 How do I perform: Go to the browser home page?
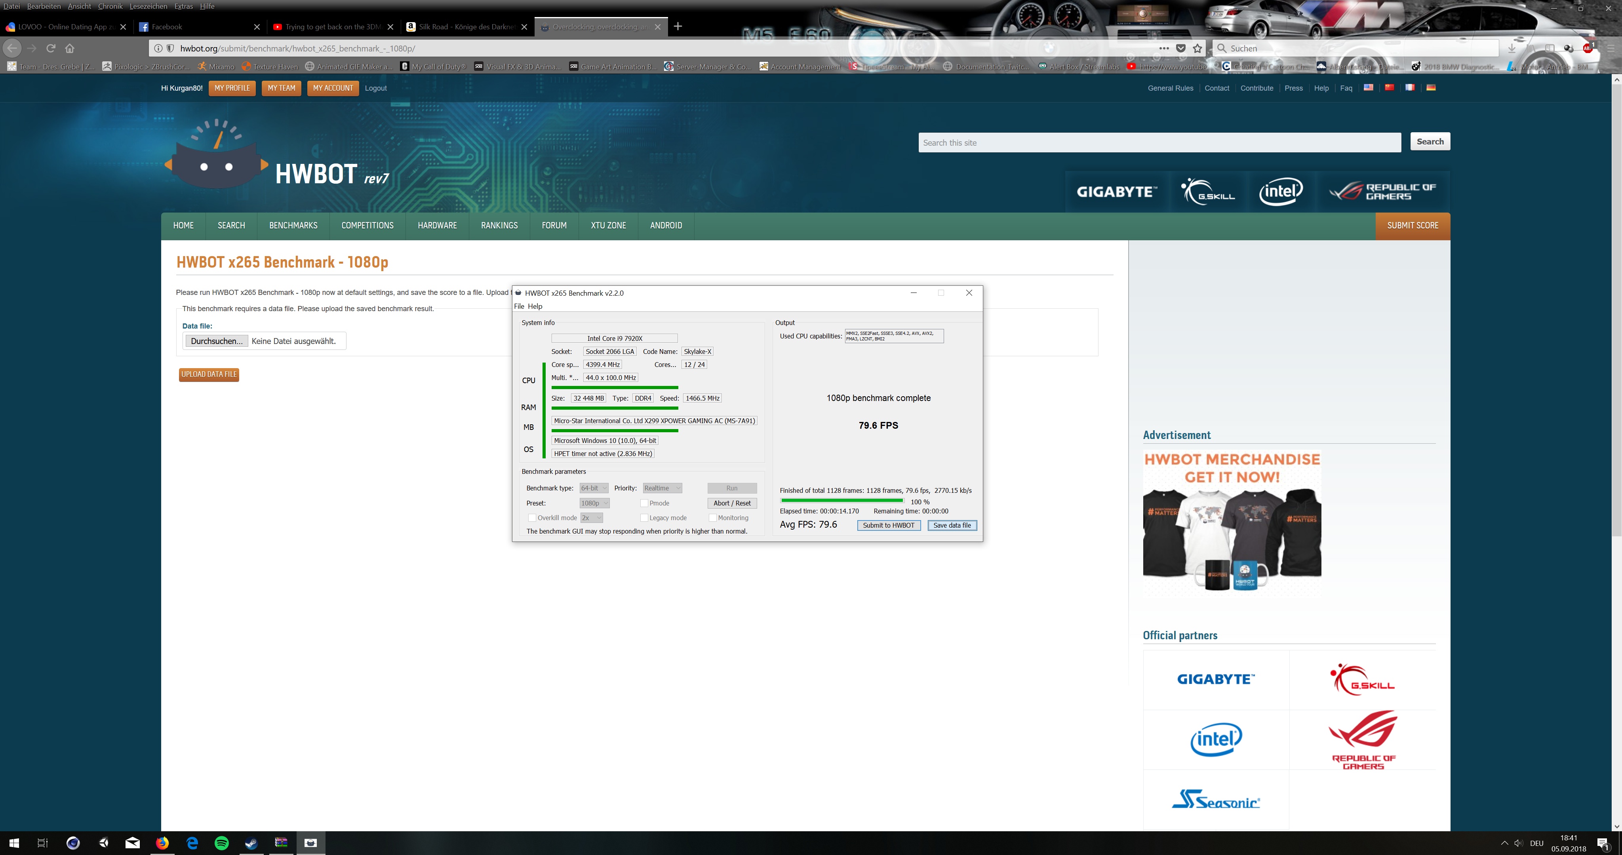[70, 48]
